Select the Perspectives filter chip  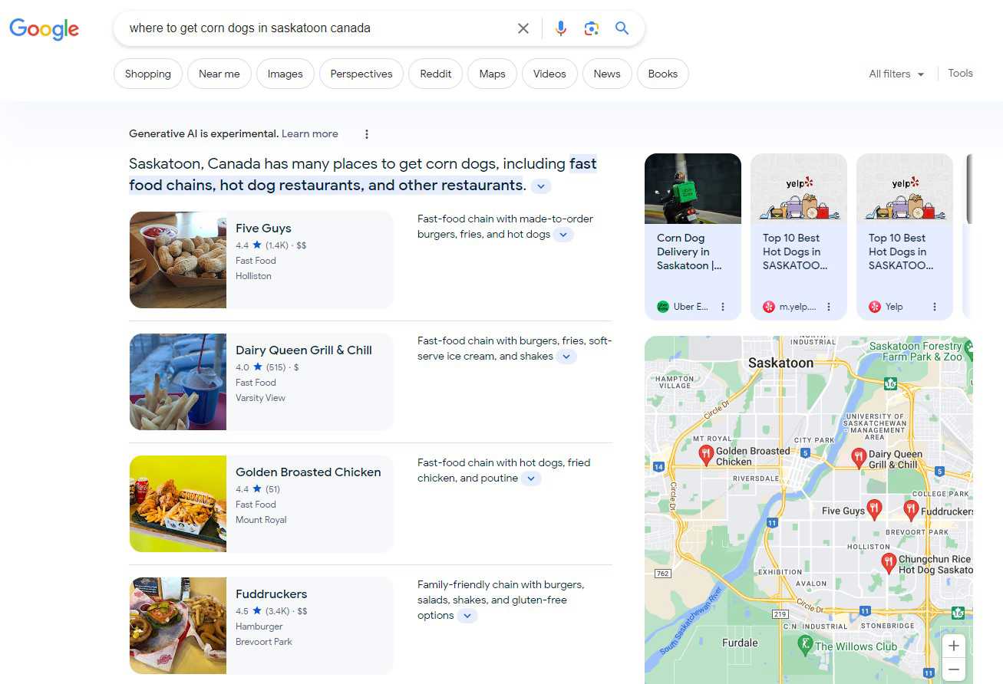coord(361,74)
